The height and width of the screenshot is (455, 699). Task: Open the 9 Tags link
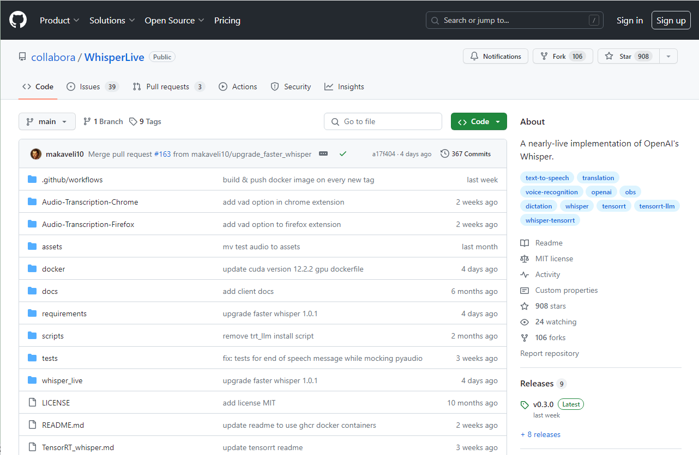click(x=145, y=121)
